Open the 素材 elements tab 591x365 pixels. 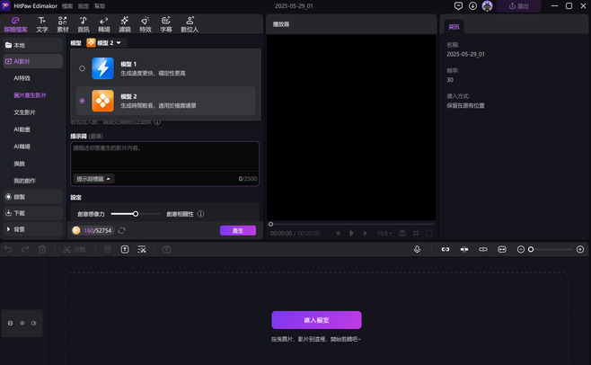click(x=63, y=24)
